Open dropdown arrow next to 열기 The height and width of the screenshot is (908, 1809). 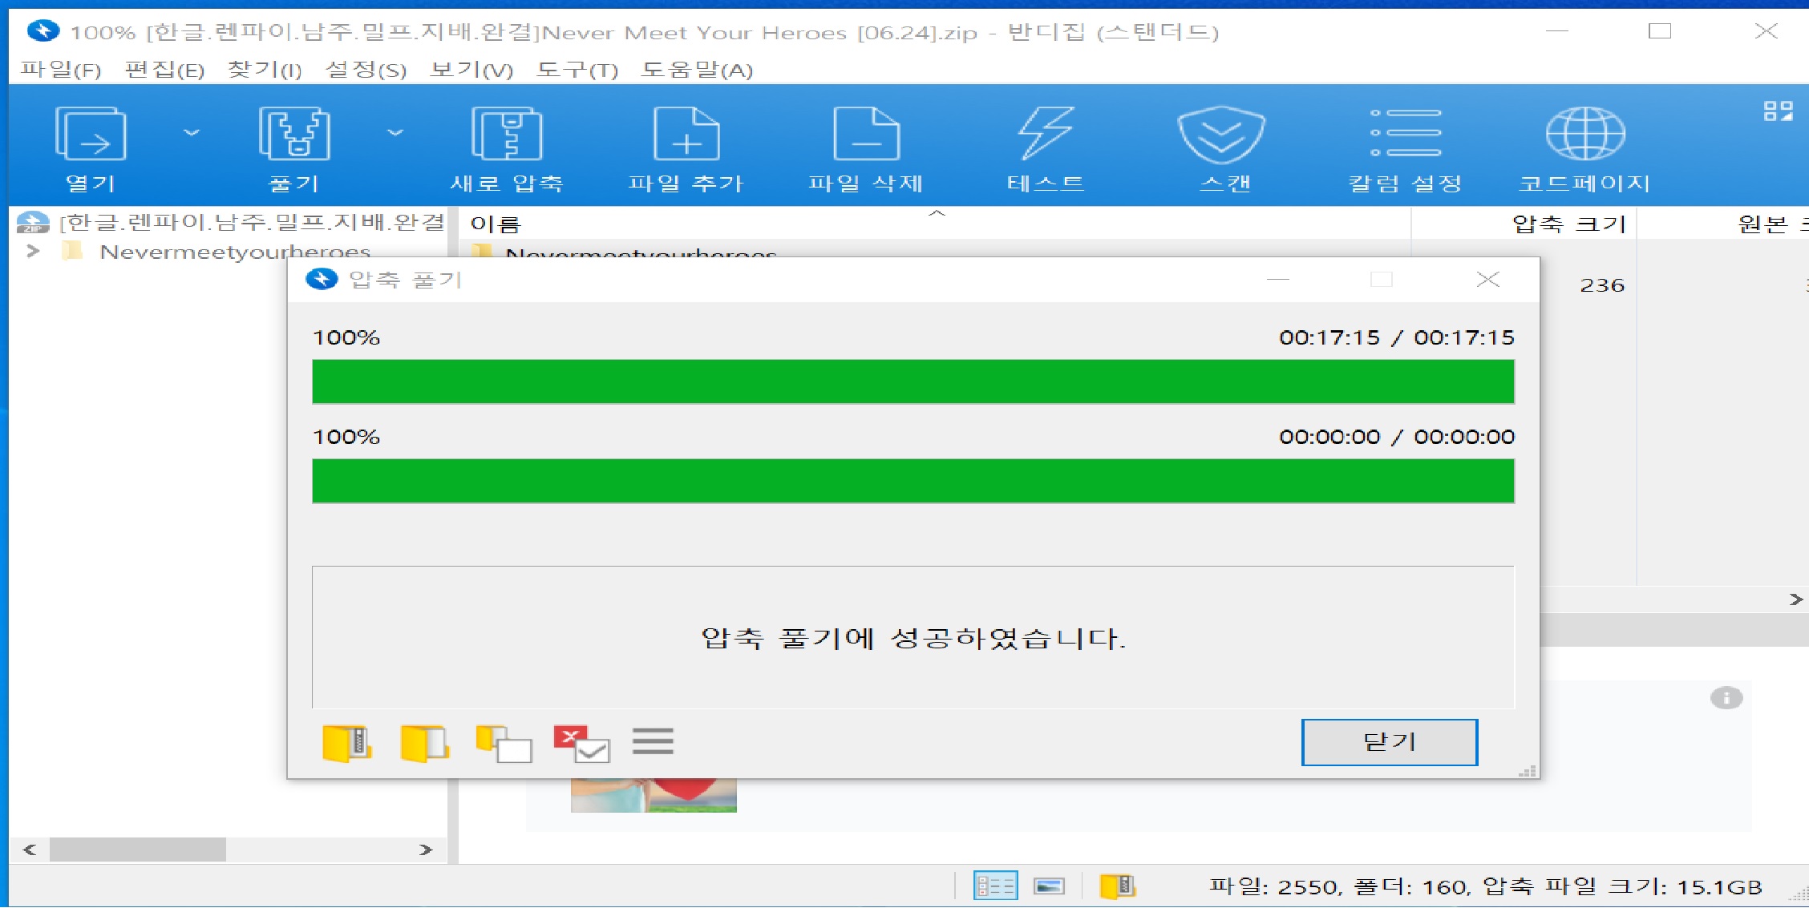pos(192,132)
